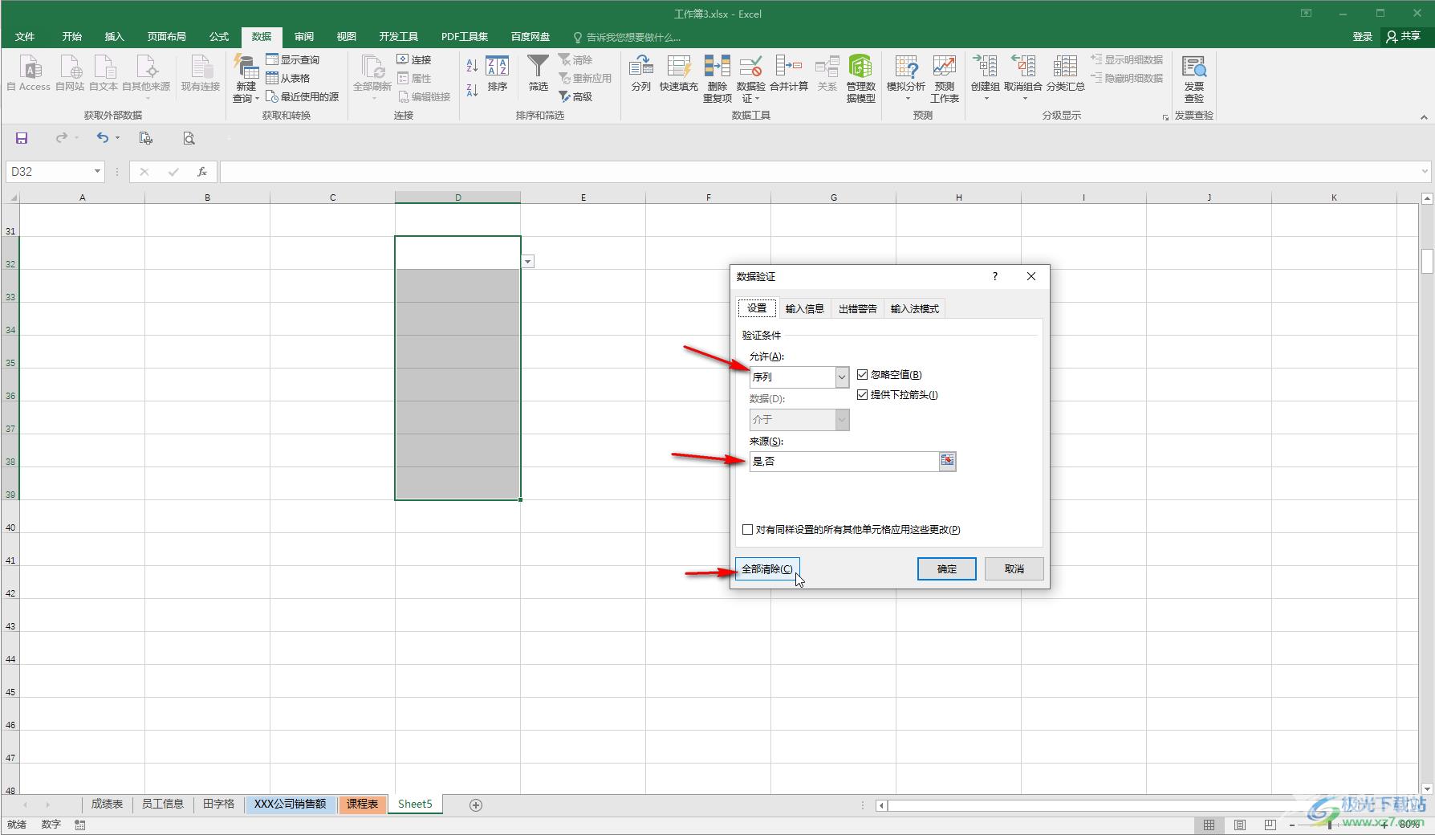Switch to 开始 ribbon tab

pyautogui.click(x=72, y=36)
